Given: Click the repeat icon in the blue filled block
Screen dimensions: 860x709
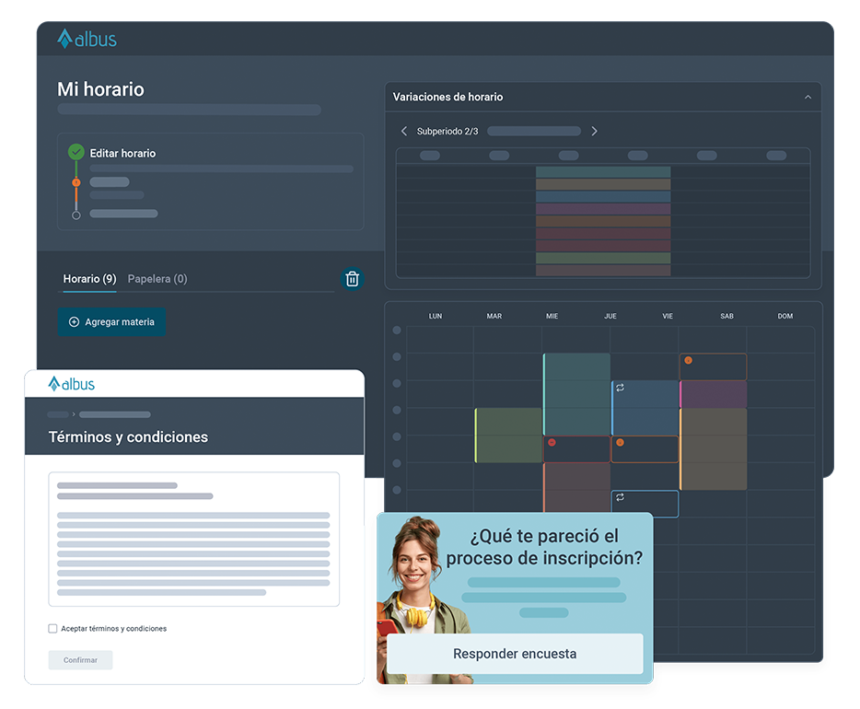Looking at the screenshot, I should click(x=620, y=388).
